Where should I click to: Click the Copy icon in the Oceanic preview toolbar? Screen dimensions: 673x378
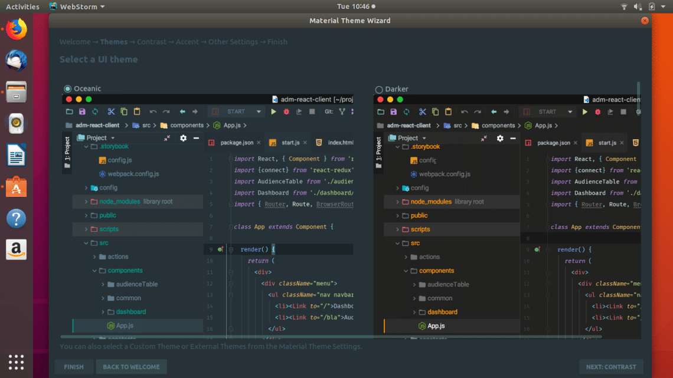point(124,111)
